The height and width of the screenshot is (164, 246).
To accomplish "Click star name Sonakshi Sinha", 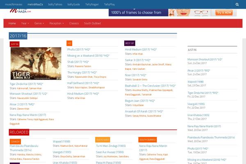I will tap(140, 80).
